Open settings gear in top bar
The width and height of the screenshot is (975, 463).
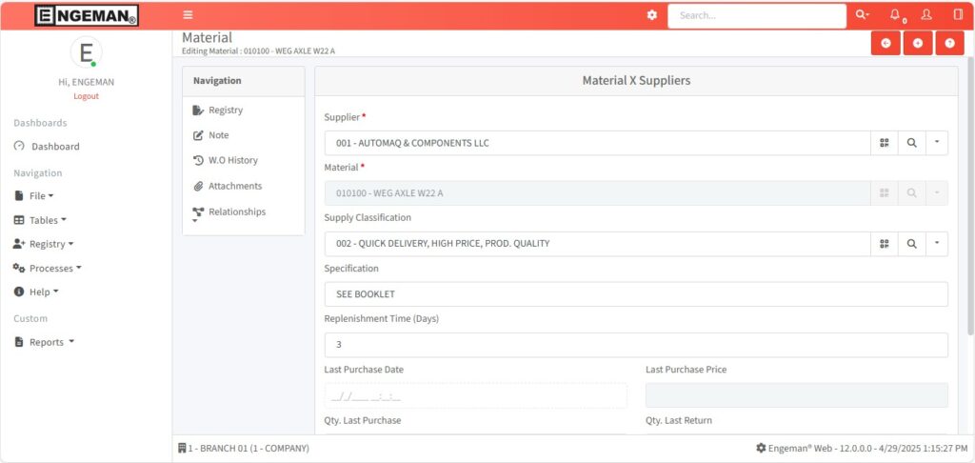[x=652, y=15]
